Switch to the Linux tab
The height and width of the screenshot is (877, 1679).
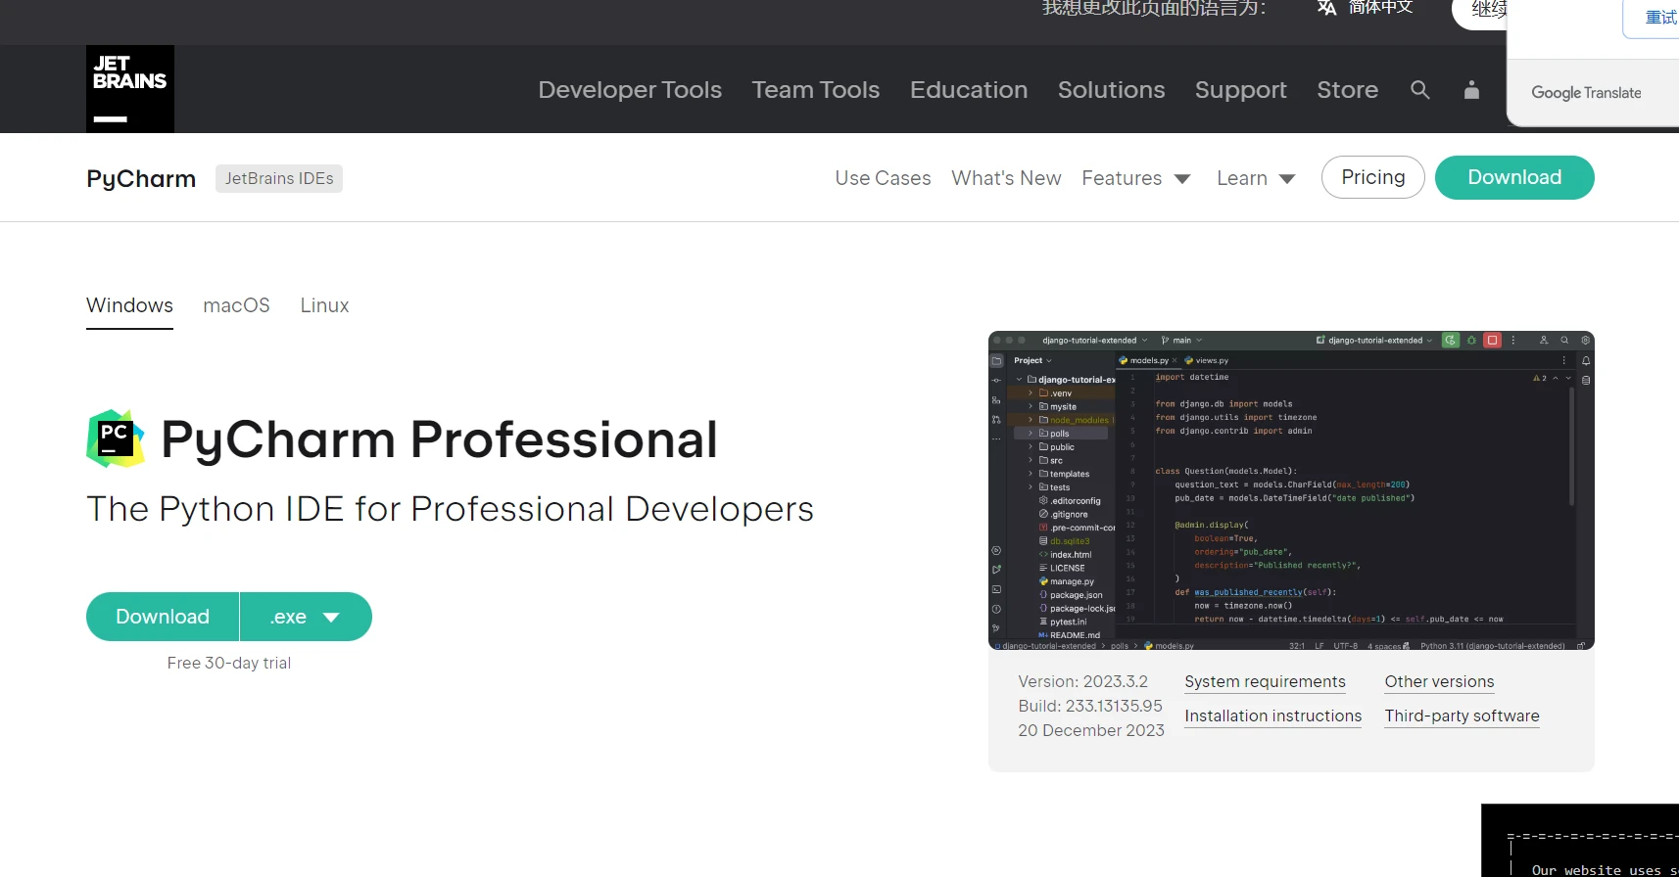(x=324, y=305)
